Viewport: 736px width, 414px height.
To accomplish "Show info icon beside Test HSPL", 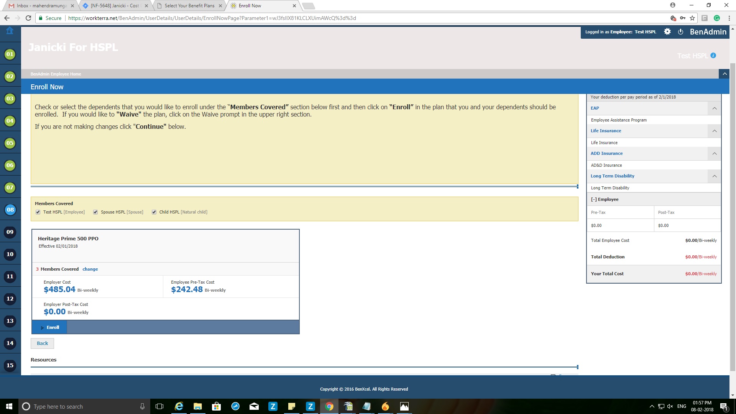I will (x=713, y=56).
